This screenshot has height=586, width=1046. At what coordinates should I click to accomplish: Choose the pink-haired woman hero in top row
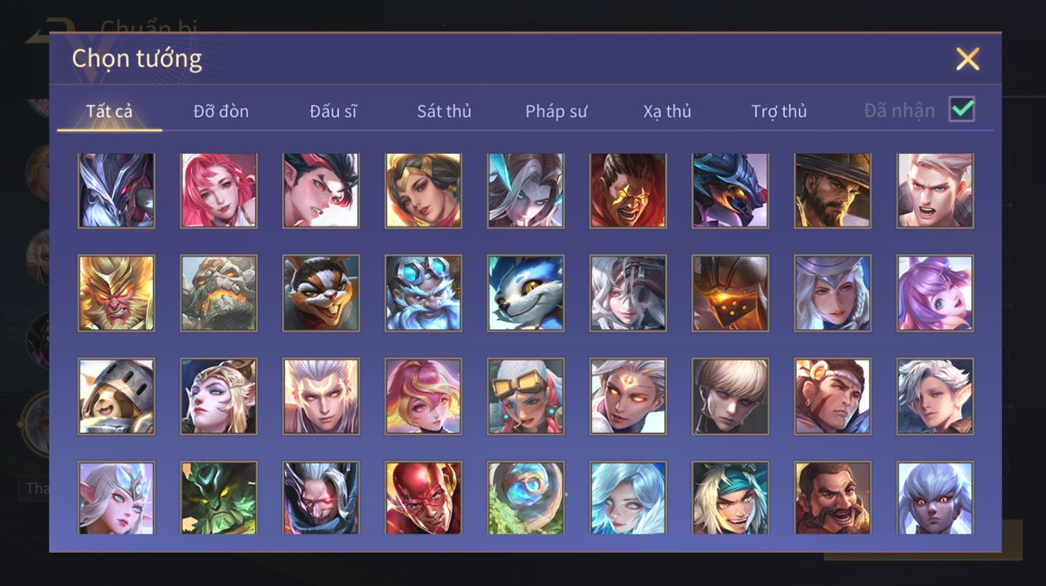click(219, 191)
